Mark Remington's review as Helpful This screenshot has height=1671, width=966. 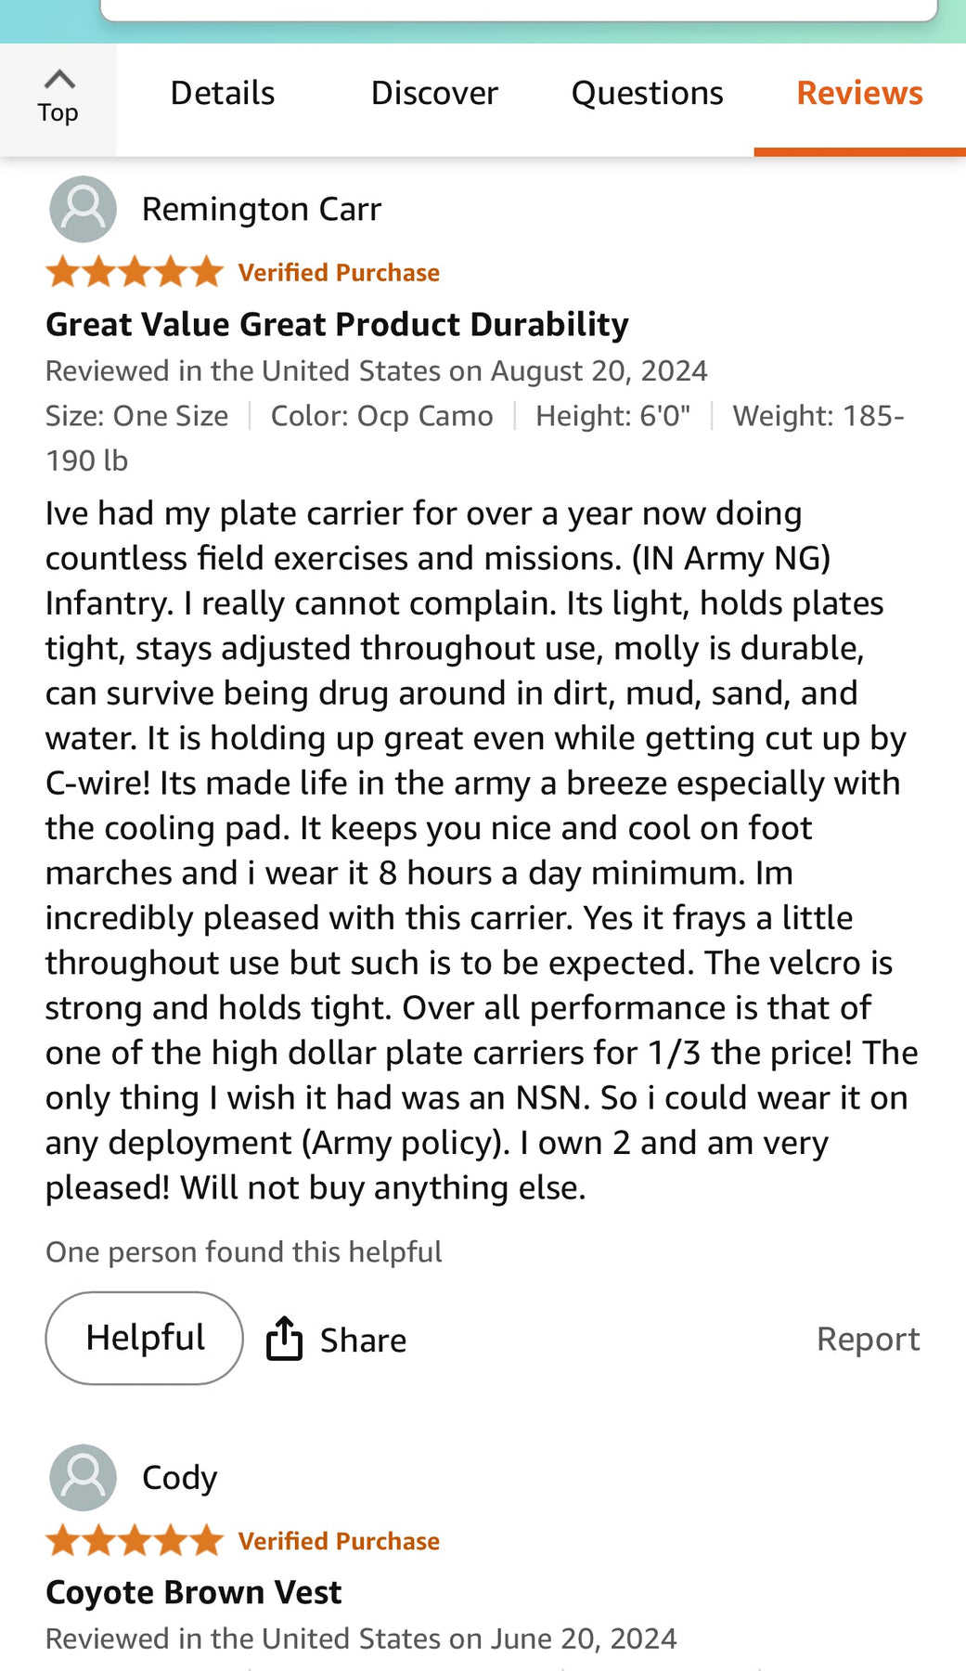point(145,1338)
